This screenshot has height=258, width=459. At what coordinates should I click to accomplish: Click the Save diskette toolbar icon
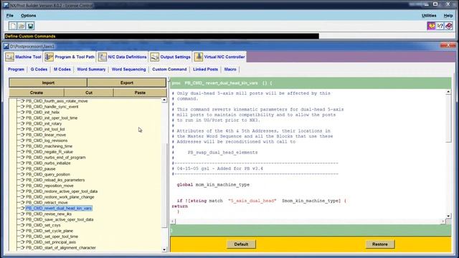pos(30,26)
